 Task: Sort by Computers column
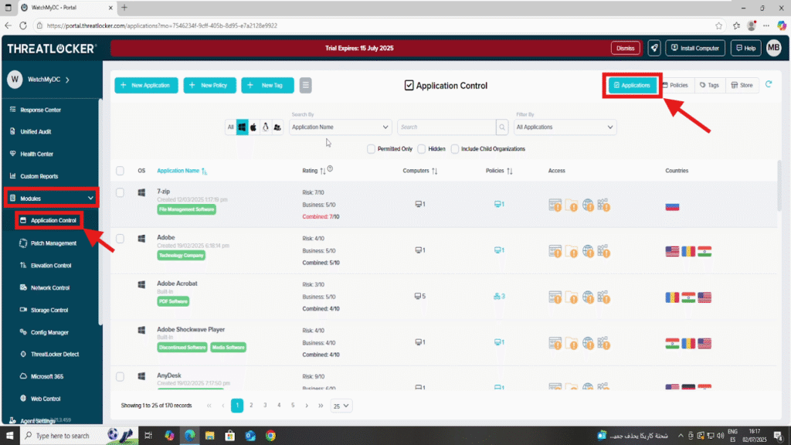420,171
